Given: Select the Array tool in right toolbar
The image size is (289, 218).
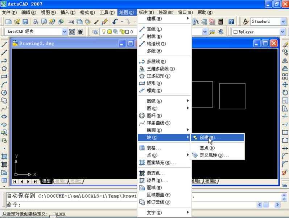Looking at the screenshot, I should (x=285, y=77).
